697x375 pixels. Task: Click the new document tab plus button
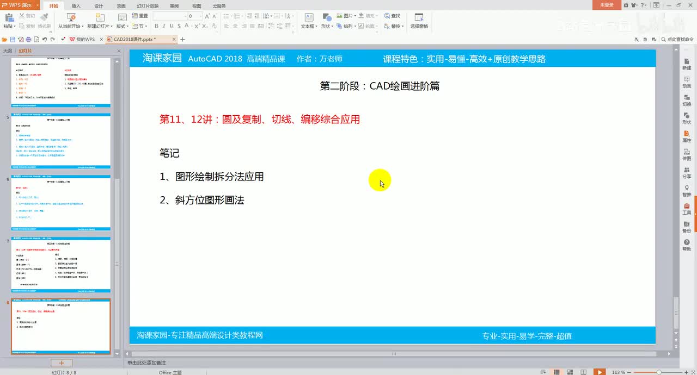(182, 40)
